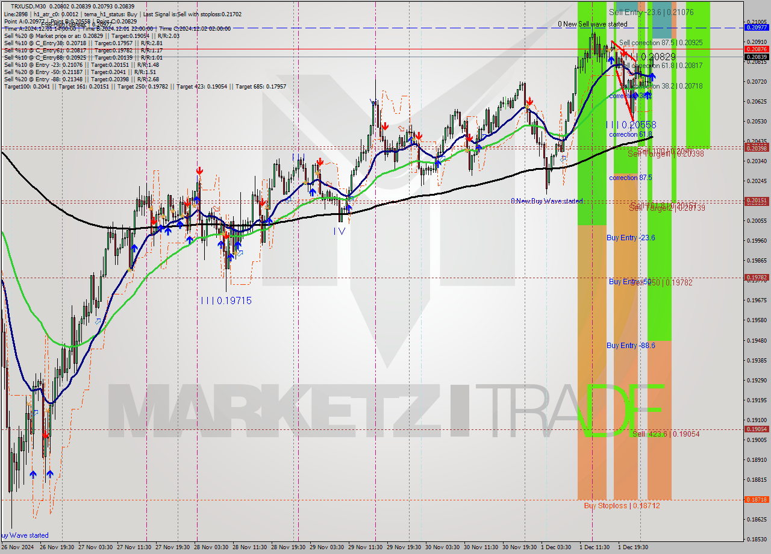Click the blue 'correction 87.5' label

tap(631, 178)
